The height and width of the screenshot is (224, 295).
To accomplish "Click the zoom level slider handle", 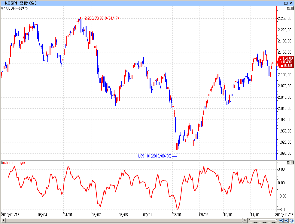I will point(276,220).
